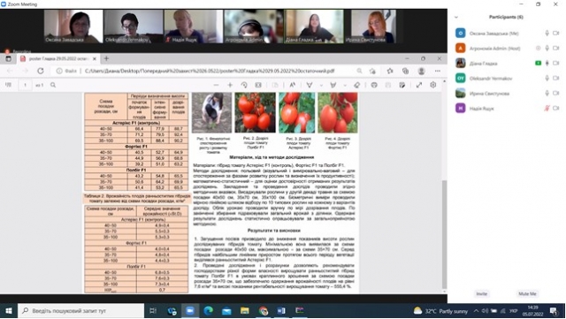Open Task View from the taskbar

tap(153, 311)
